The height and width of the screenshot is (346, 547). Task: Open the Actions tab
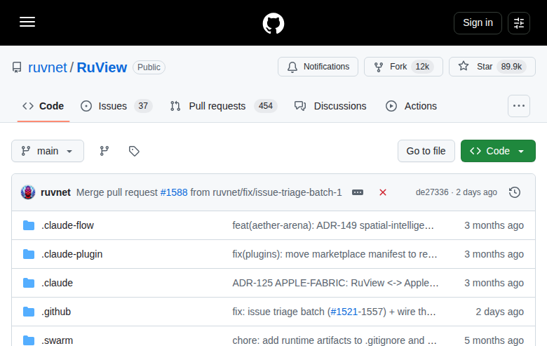(411, 106)
